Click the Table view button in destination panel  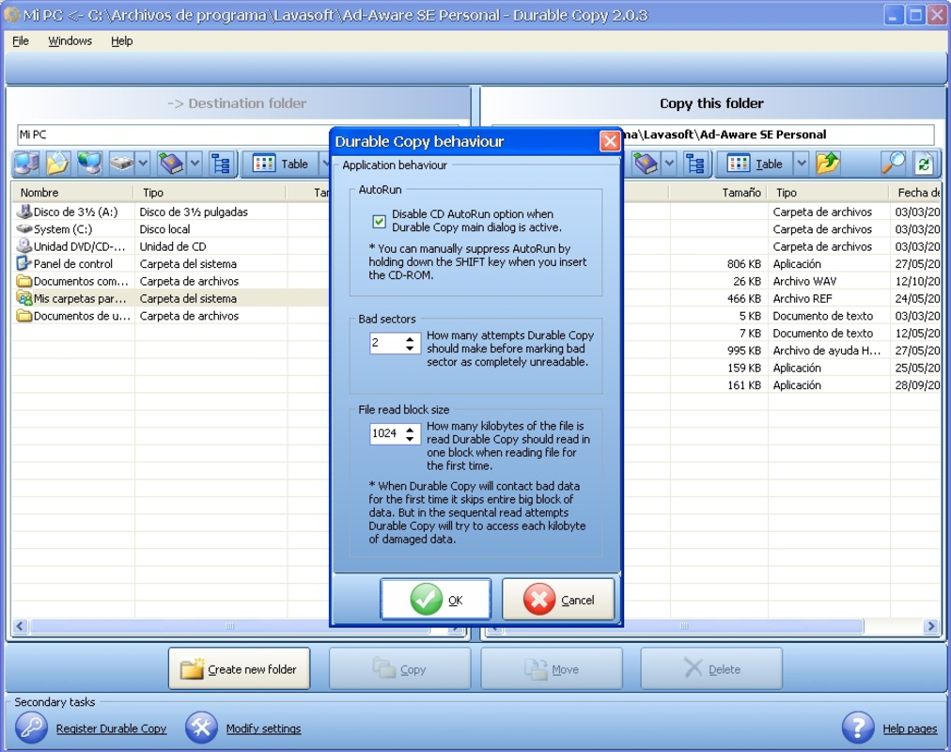click(x=281, y=164)
